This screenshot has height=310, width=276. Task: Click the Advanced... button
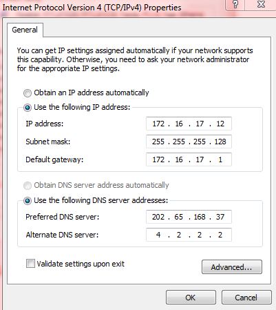click(x=232, y=267)
